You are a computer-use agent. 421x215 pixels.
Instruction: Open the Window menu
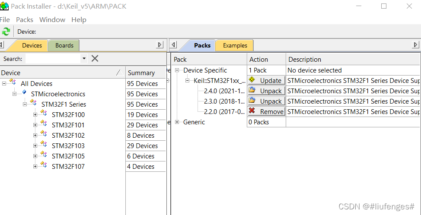coord(52,19)
